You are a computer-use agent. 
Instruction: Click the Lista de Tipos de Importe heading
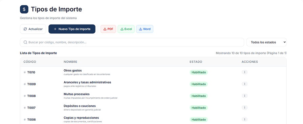39,53
